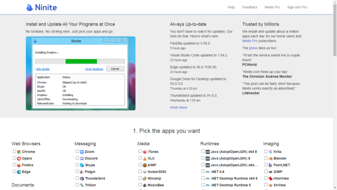Image resolution: width=337 pixels, height=190 pixels.
Task: Click the FileZilla updated to 3.58.0 text
Action: pyautogui.click(x=190, y=43)
